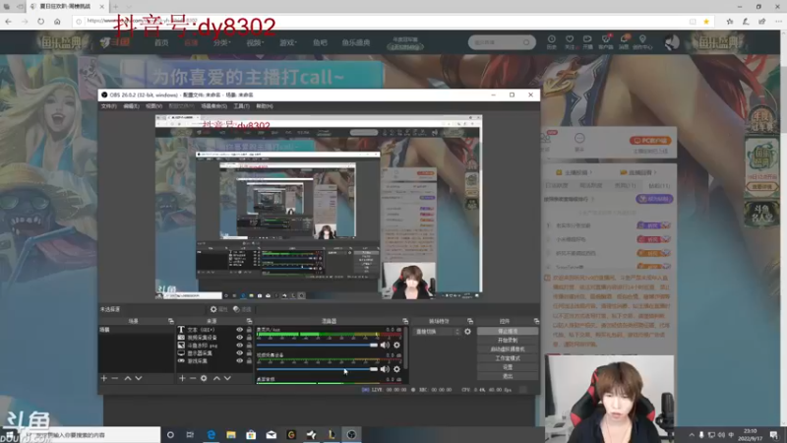Hide the png image source
The height and width of the screenshot is (443, 787).
(x=239, y=346)
